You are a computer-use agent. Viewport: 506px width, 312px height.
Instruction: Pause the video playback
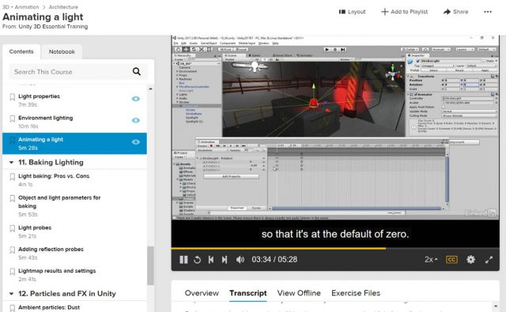tap(183, 259)
